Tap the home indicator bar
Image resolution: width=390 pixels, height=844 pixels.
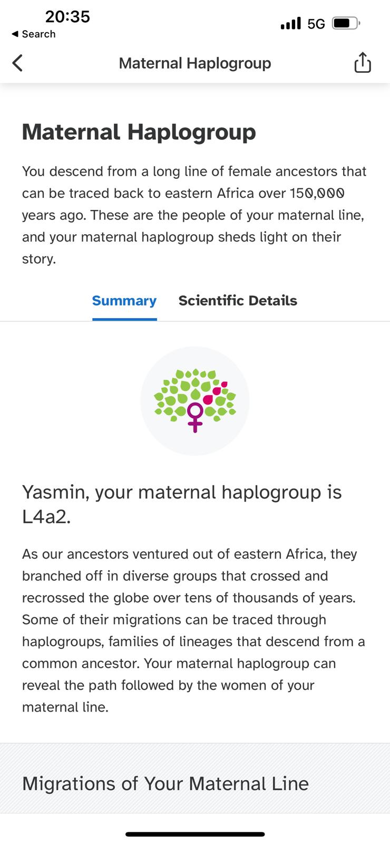[195, 835]
